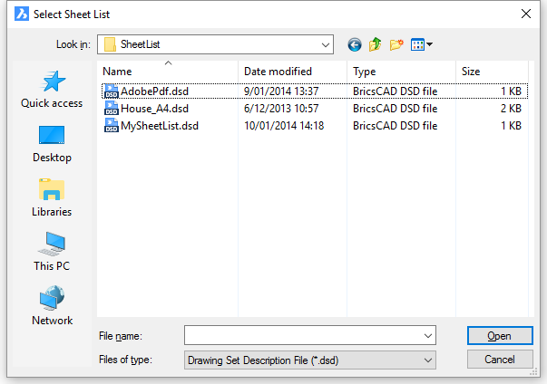This screenshot has width=547, height=384.
Task: Expand the File name dropdown arrow
Action: 428,336
